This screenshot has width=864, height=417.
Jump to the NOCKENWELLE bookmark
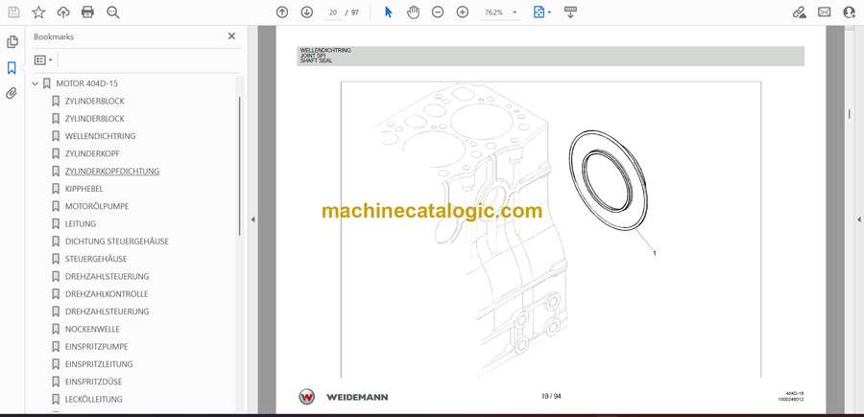[92, 329]
